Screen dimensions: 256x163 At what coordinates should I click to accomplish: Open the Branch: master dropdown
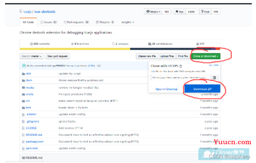point(32,56)
